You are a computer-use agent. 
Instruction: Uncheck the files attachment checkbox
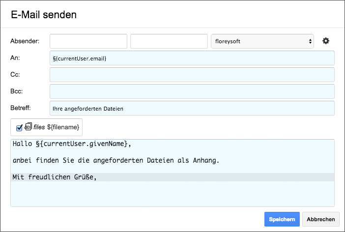(x=19, y=128)
